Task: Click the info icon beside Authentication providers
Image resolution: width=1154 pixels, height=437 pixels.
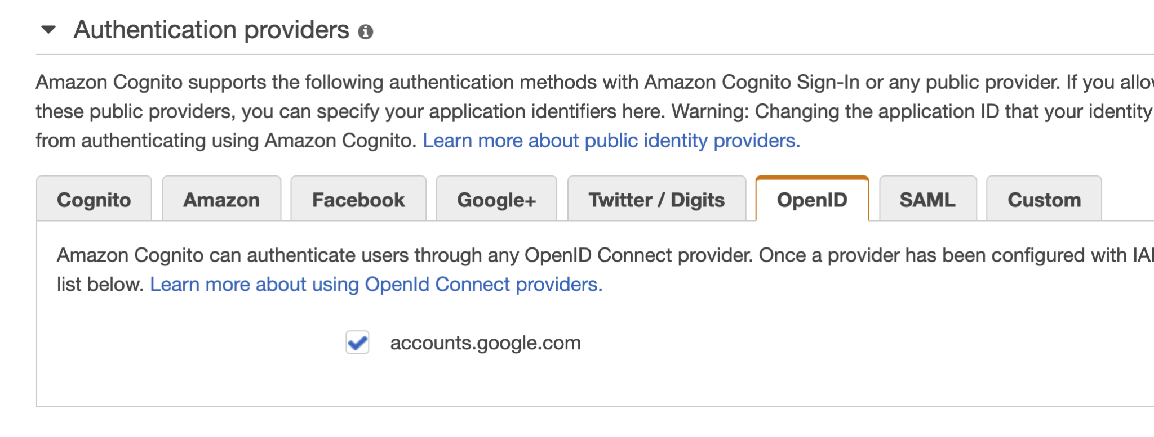Action: [366, 32]
